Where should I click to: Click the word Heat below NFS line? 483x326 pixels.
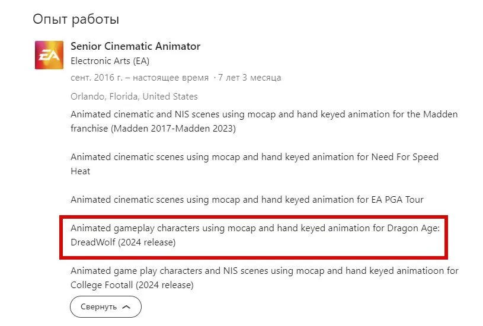coord(81,171)
